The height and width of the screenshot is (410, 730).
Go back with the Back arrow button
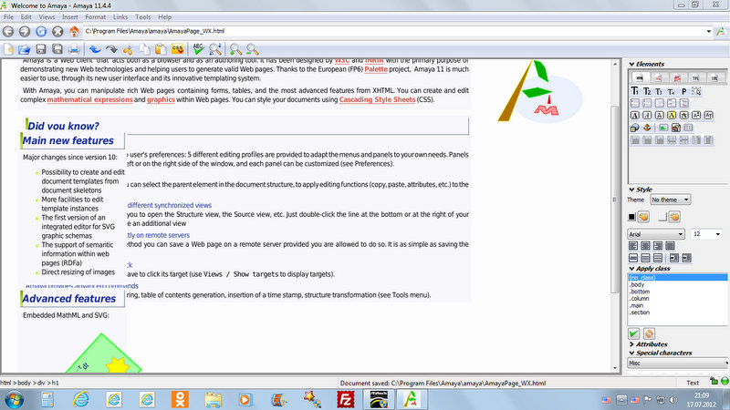point(8,31)
